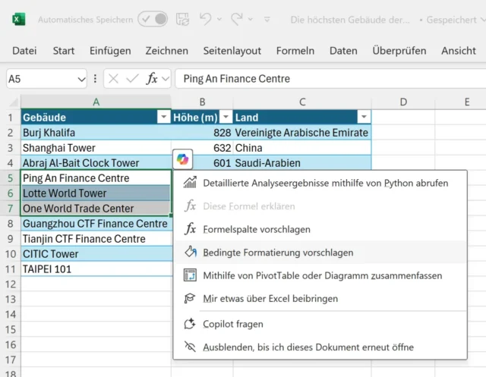Viewport: 486px width, 377px height.
Task: Open the Formeln ribbon tab
Action: [x=295, y=51]
